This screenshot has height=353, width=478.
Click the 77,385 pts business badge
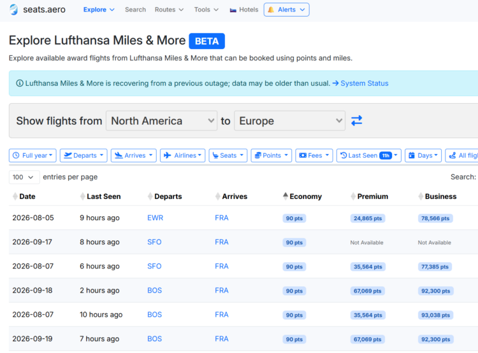pyautogui.click(x=435, y=266)
